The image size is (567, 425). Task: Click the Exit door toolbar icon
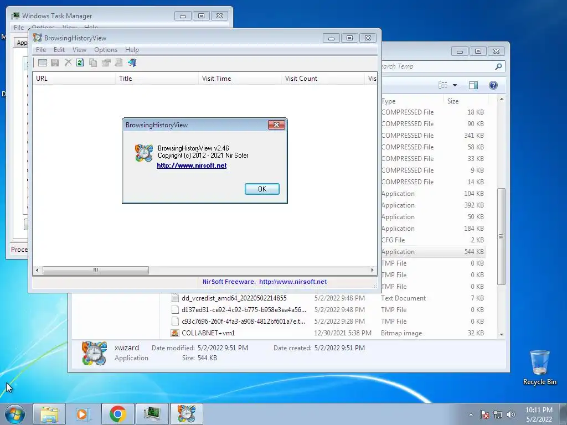click(x=132, y=63)
